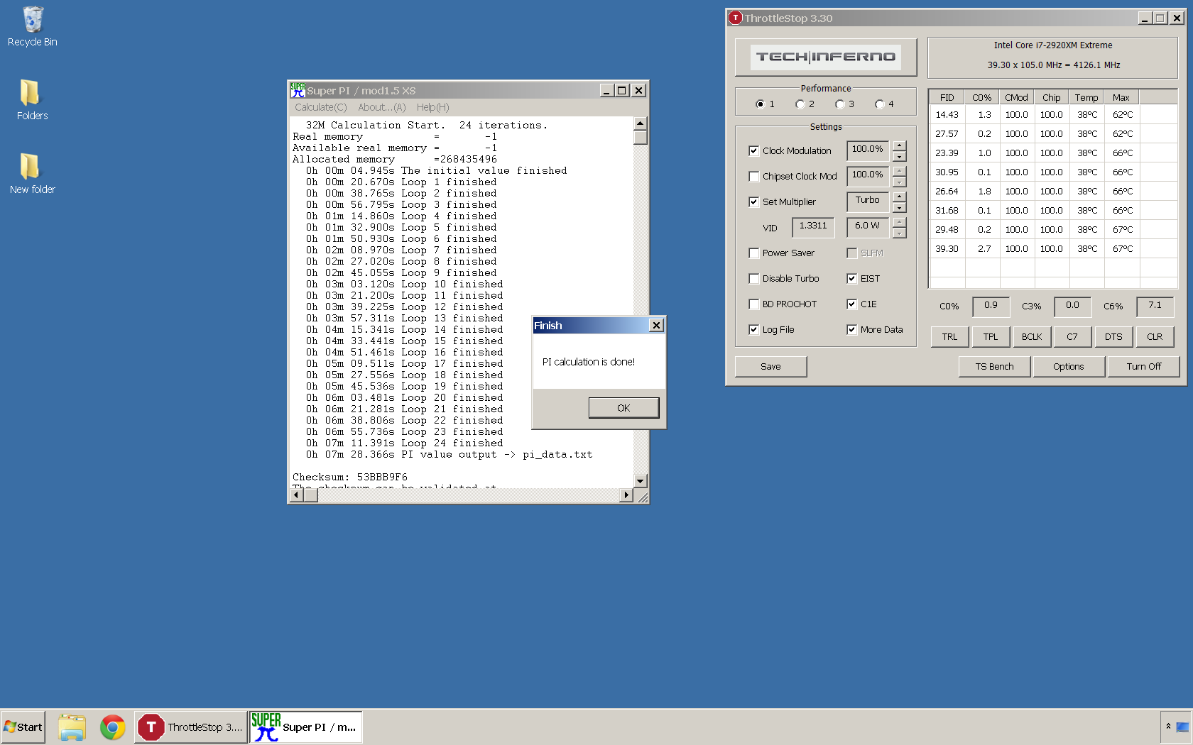Viewport: 1193px width, 745px height.
Task: Increase the Set Multiplier value with up arrow
Action: (x=900, y=197)
